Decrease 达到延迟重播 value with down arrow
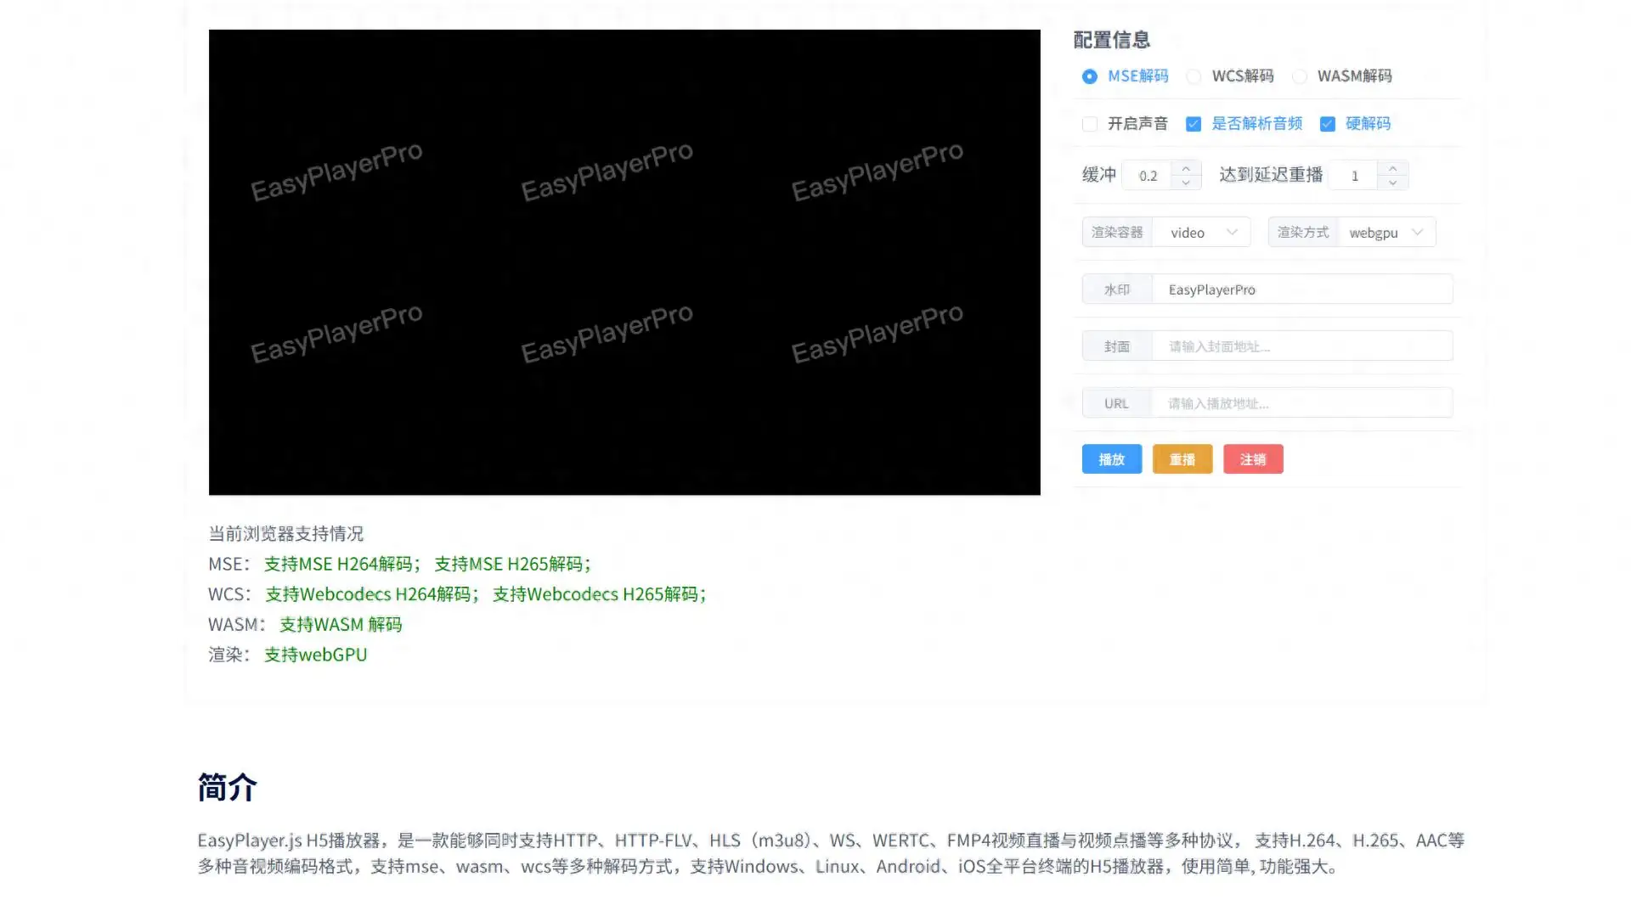Screen dimensions: 1631x905 [x=1393, y=183]
